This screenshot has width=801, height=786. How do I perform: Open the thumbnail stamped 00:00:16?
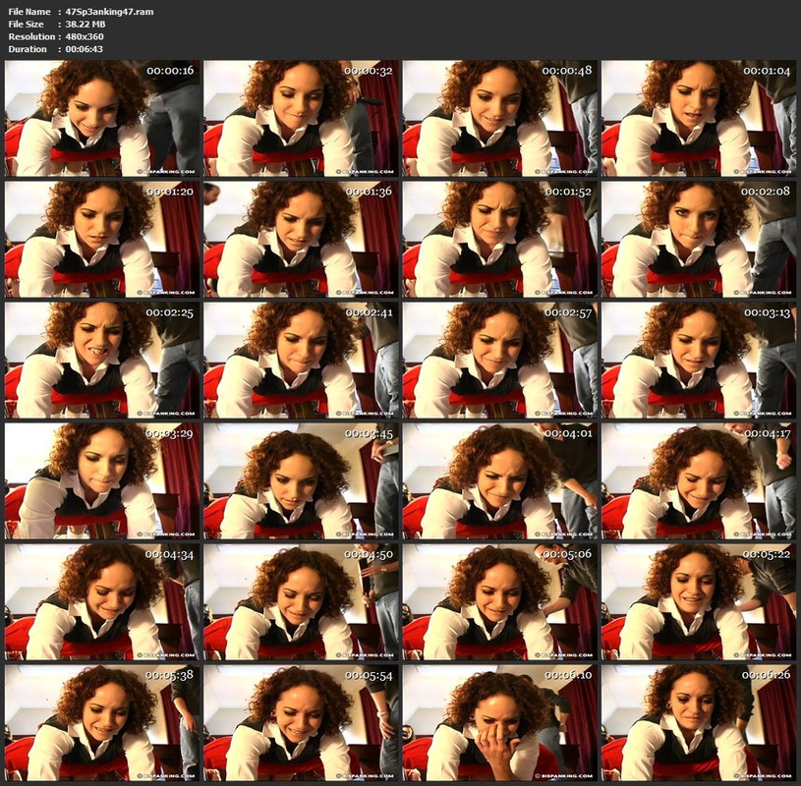pos(102,119)
